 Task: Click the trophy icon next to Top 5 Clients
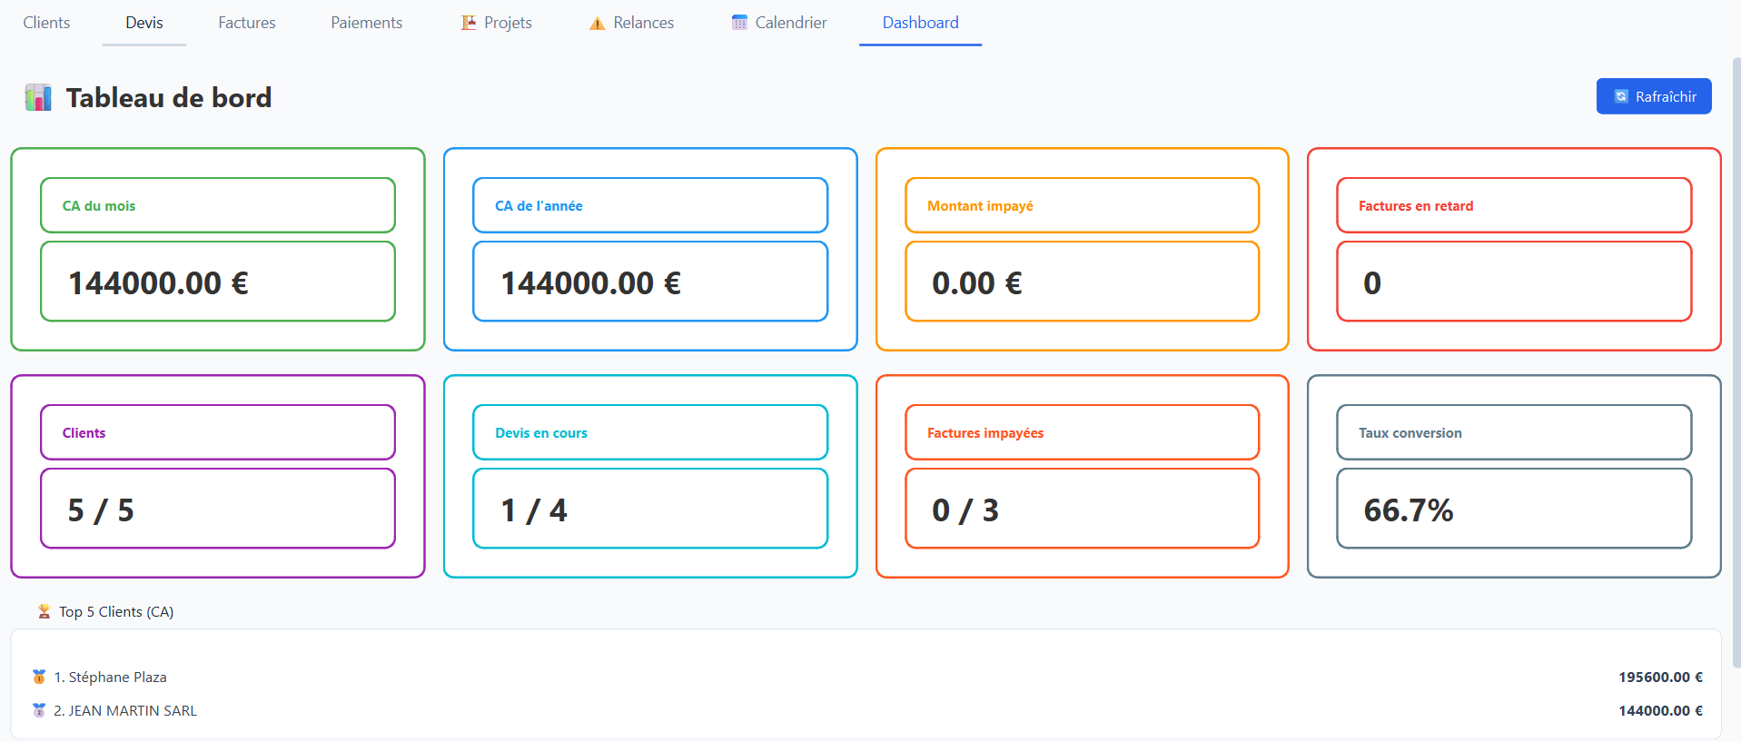pyautogui.click(x=44, y=611)
